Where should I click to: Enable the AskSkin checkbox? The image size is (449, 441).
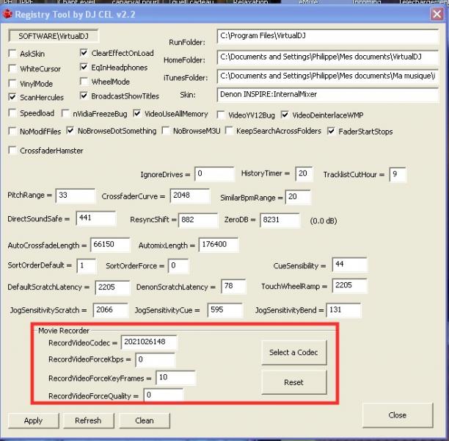12,54
